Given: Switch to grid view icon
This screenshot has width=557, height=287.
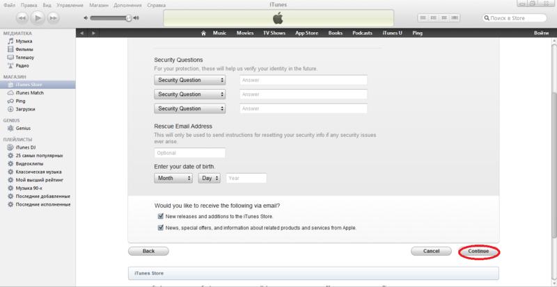Looking at the screenshot, I should pyautogui.click(x=444, y=18).
